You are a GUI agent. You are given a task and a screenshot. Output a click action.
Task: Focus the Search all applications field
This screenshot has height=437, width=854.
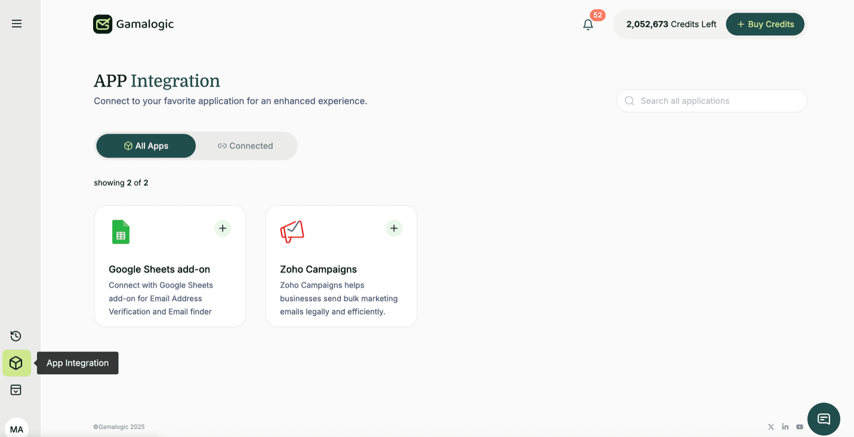[711, 101]
